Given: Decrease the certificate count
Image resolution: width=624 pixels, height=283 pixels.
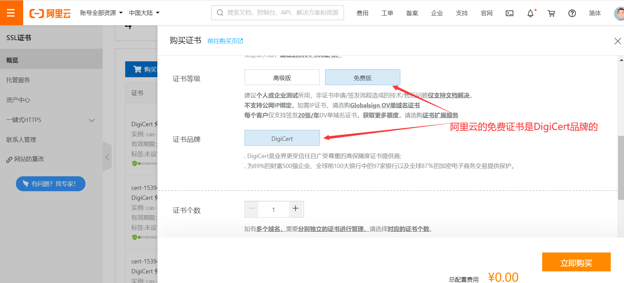Looking at the screenshot, I should point(252,209).
